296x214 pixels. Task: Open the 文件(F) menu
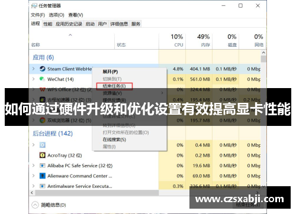[x=38, y=15]
